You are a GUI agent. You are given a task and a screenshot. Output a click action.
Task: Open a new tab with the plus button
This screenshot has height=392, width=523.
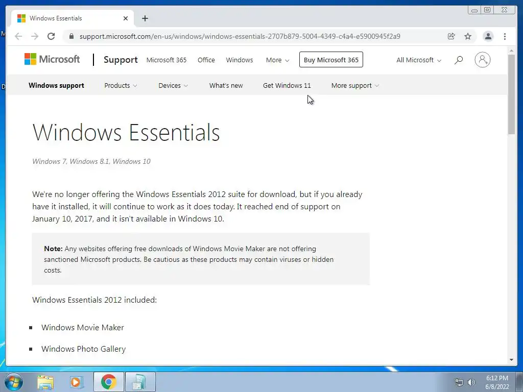click(x=145, y=18)
